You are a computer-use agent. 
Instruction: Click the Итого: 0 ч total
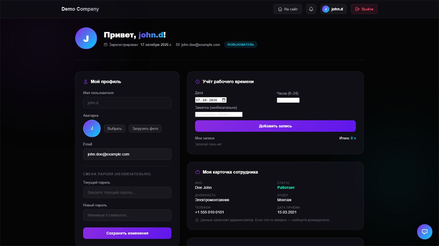[348, 138]
